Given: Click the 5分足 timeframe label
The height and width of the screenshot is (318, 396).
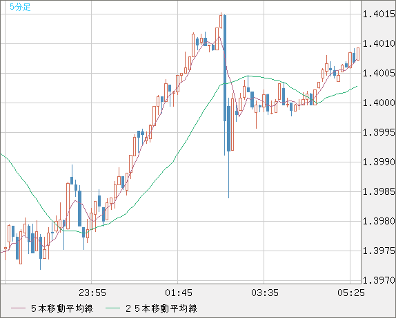Looking at the screenshot, I should click(x=20, y=7).
